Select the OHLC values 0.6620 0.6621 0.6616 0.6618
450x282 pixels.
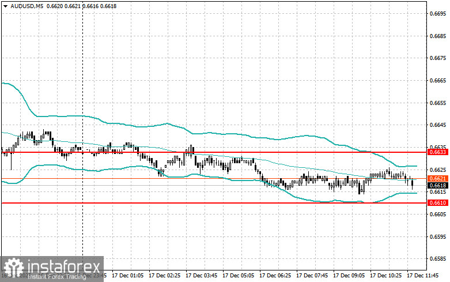[x=81, y=6]
